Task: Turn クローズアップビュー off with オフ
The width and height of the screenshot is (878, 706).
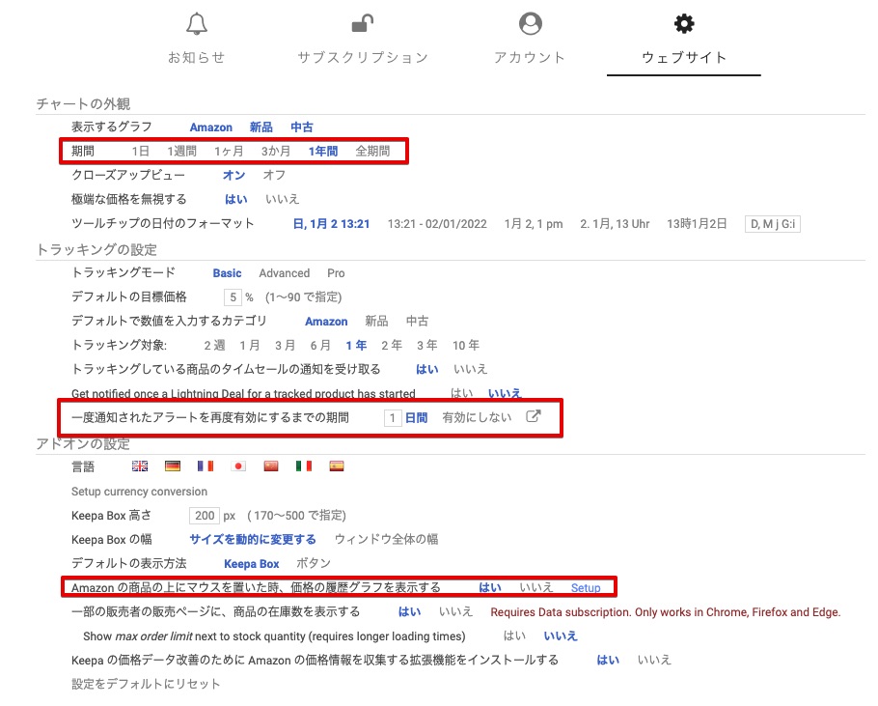Action: (x=274, y=175)
